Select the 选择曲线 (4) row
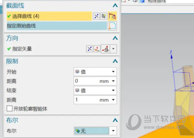Image resolution: width=194 pixels, height=138 pixels. point(49,16)
